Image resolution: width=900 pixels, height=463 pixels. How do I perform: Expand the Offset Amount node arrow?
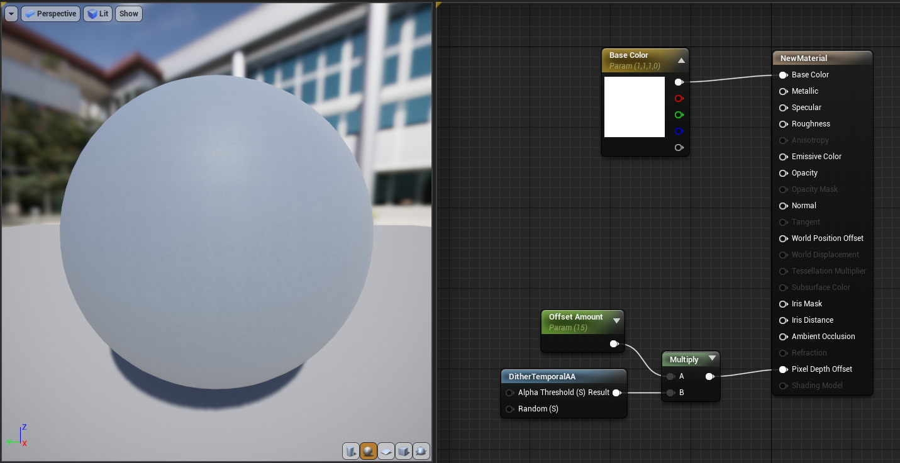[616, 321]
